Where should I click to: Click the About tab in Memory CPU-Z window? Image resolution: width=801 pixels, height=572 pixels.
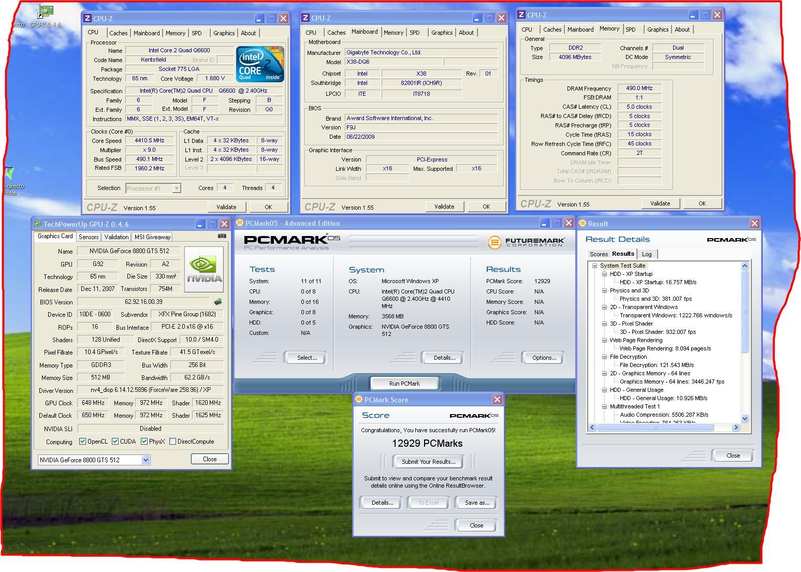pos(682,30)
